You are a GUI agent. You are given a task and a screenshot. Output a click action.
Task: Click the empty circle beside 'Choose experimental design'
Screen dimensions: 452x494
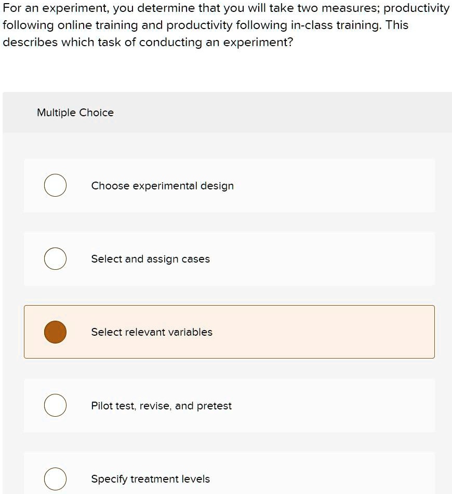(55, 185)
